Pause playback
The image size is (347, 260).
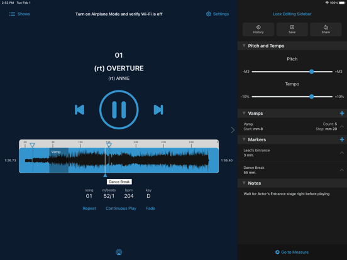[119, 110]
